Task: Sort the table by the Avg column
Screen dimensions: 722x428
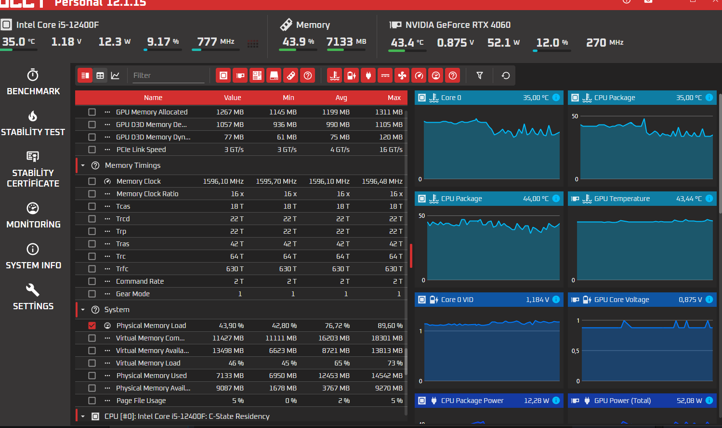Action: [341, 98]
